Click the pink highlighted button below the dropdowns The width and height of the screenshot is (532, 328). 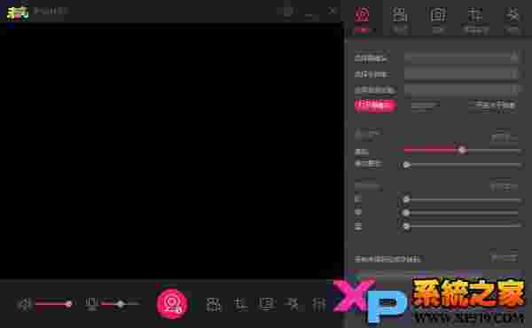click(x=375, y=105)
